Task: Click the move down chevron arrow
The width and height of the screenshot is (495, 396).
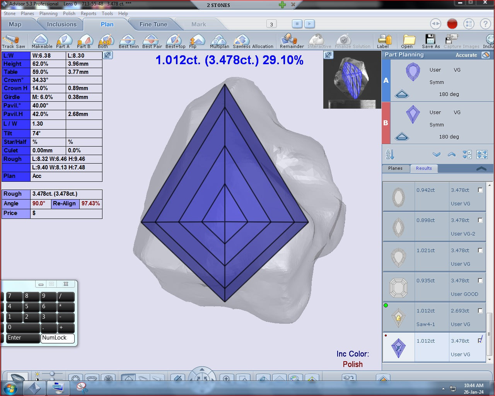Action: pos(437,155)
